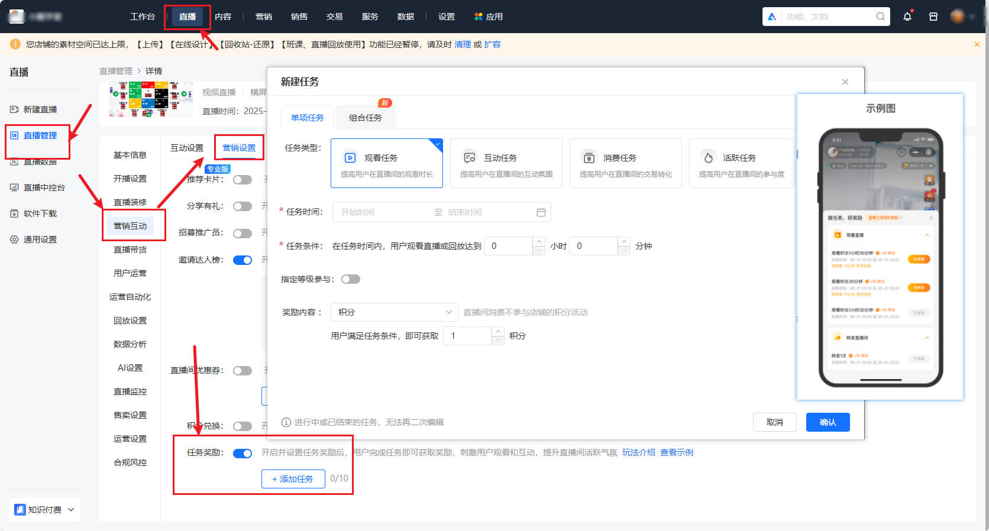This screenshot has height=531, width=989.
Task: Open the store icon in top bar
Action: [933, 17]
